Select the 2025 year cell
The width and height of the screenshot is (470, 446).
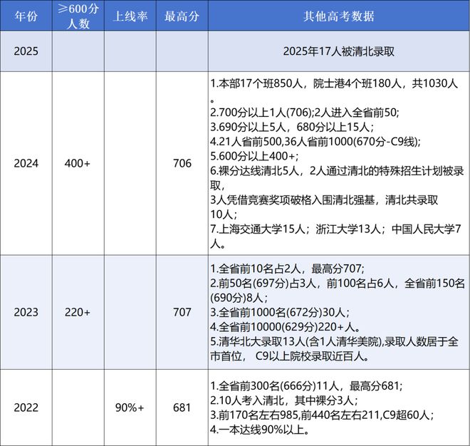click(26, 53)
